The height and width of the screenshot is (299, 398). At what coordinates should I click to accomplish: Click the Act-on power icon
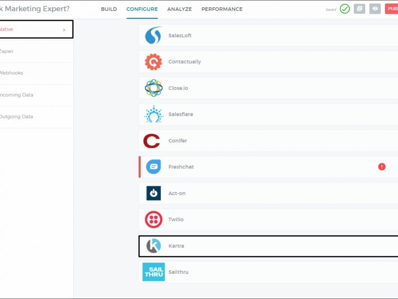[153, 193]
